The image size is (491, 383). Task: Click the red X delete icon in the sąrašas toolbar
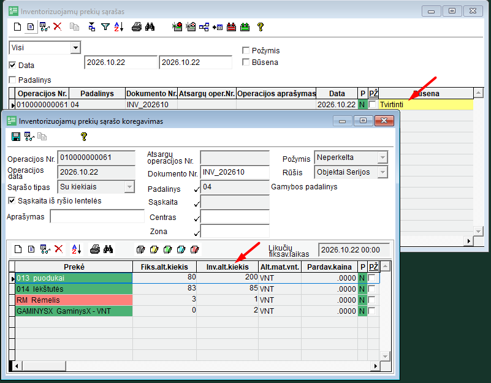[57, 26]
